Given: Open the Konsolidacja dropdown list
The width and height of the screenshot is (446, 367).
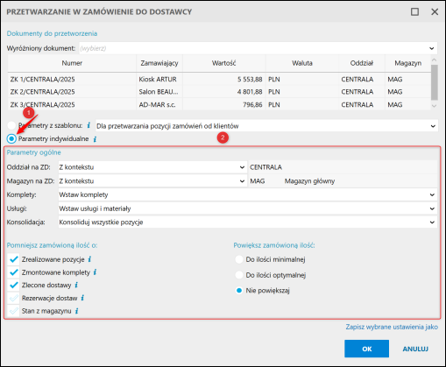Looking at the screenshot, I should click(248, 222).
